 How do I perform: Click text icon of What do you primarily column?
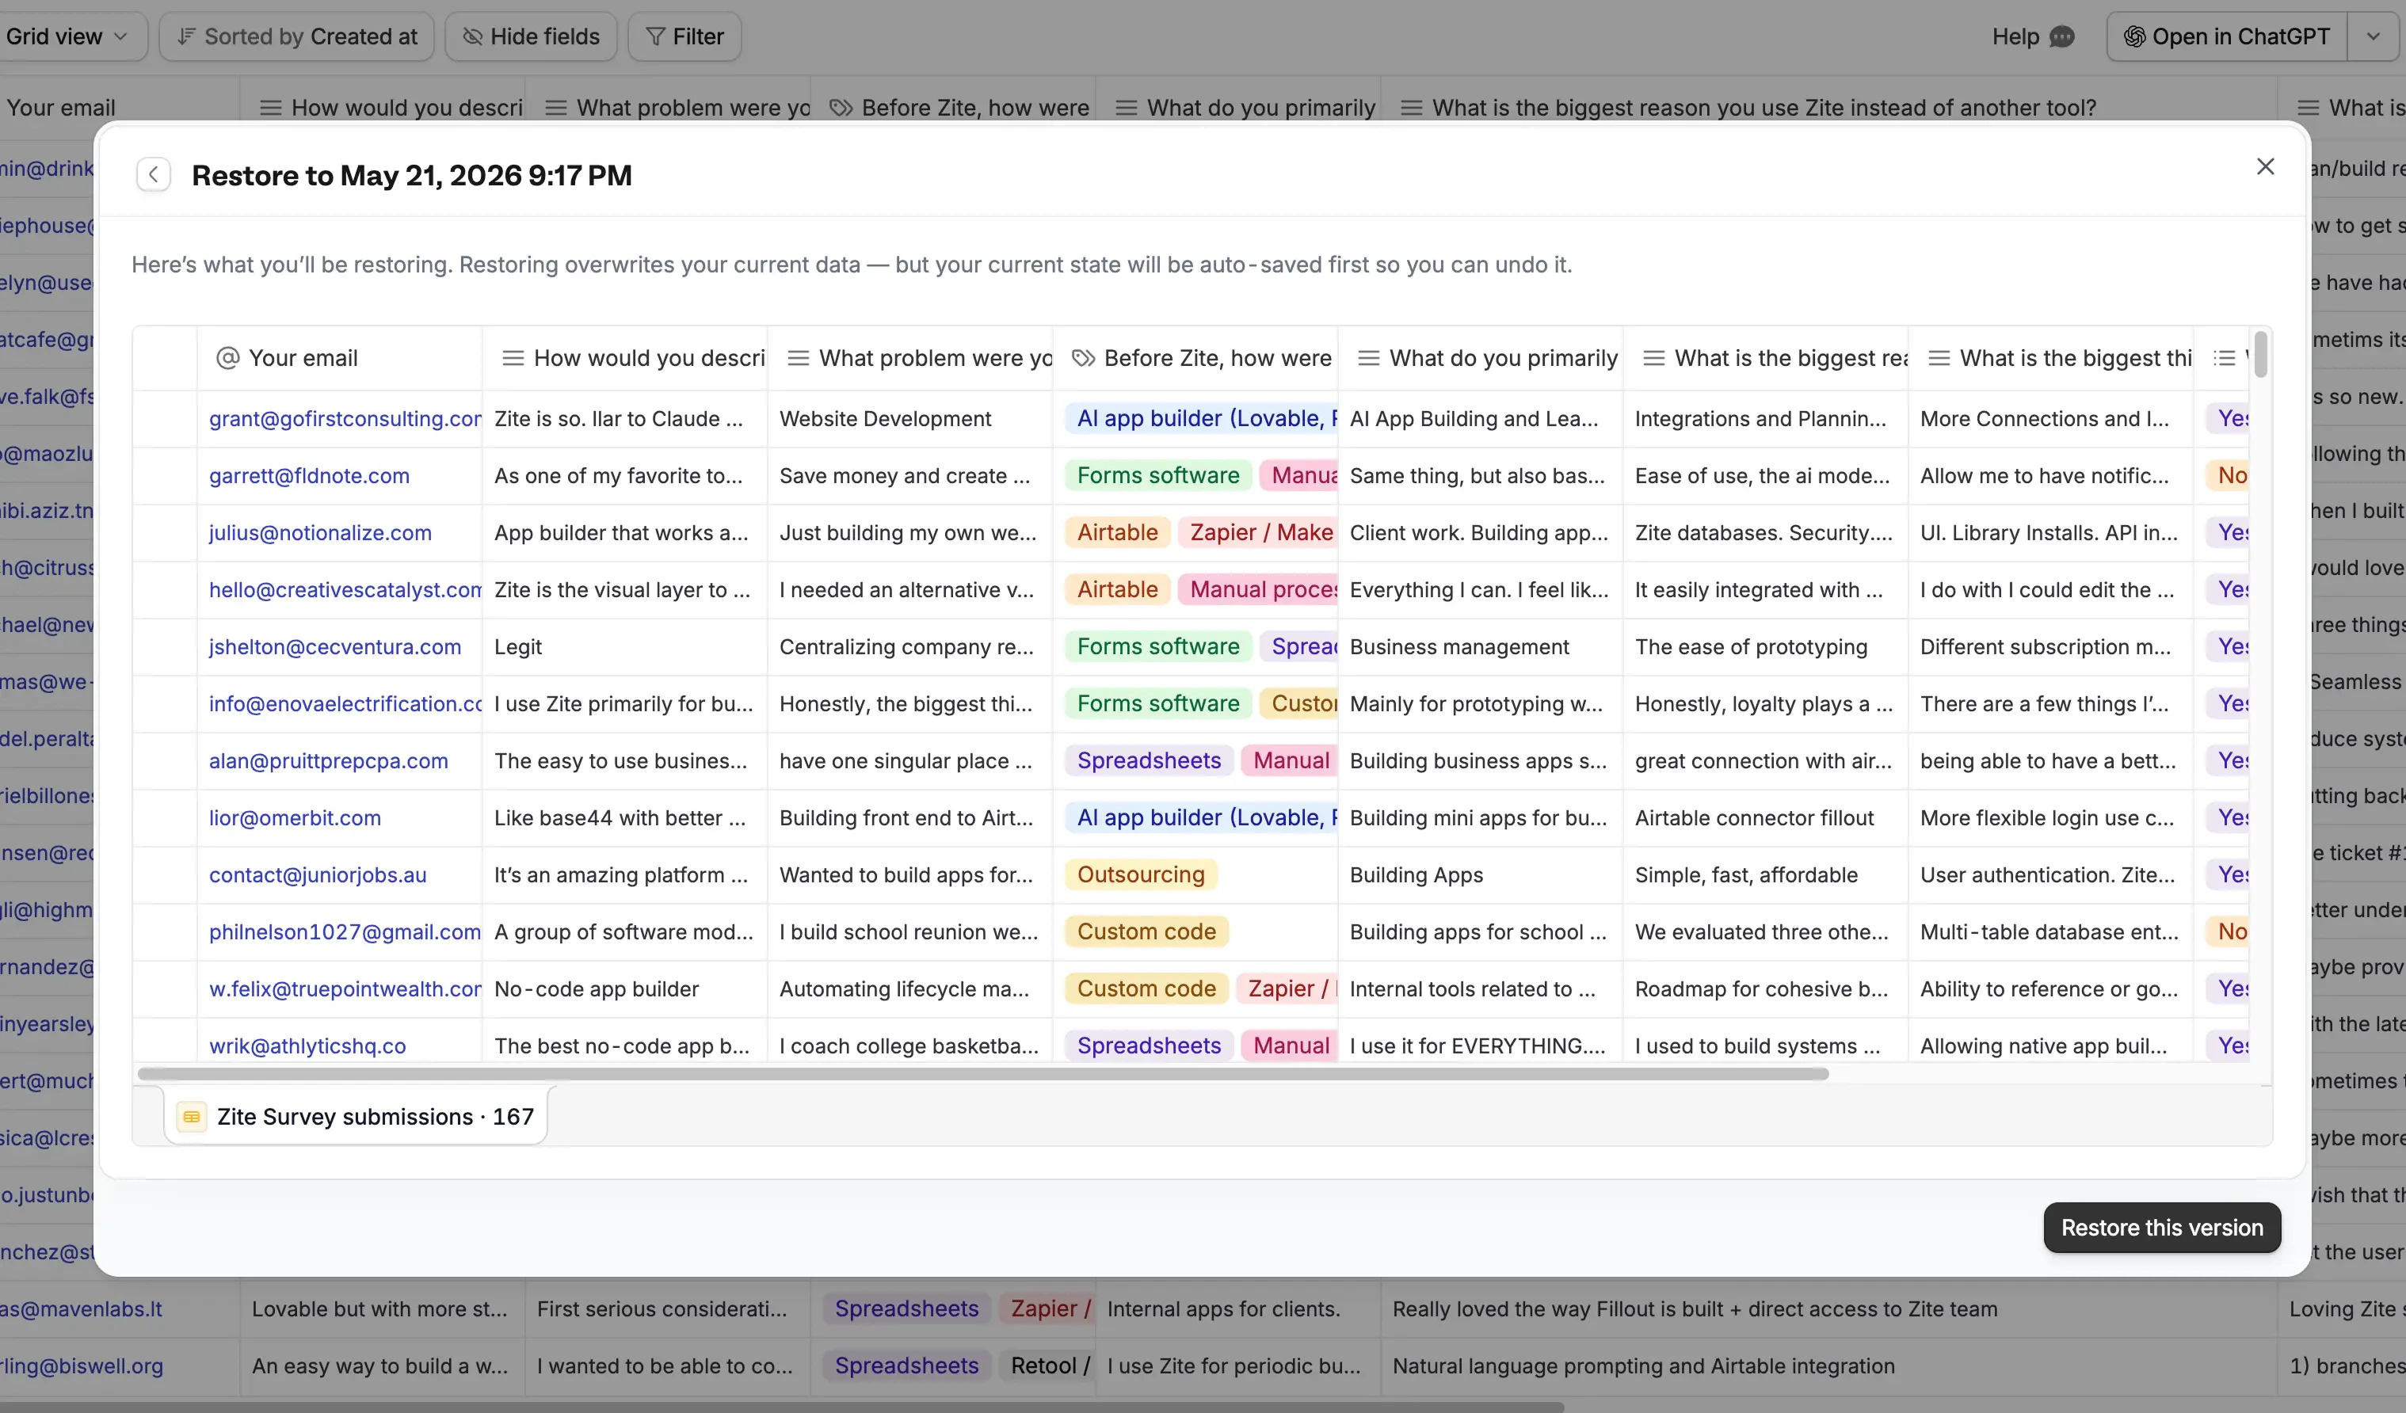coord(1368,358)
